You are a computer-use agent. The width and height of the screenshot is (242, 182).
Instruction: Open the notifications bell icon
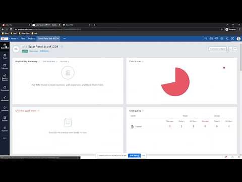(227, 38)
